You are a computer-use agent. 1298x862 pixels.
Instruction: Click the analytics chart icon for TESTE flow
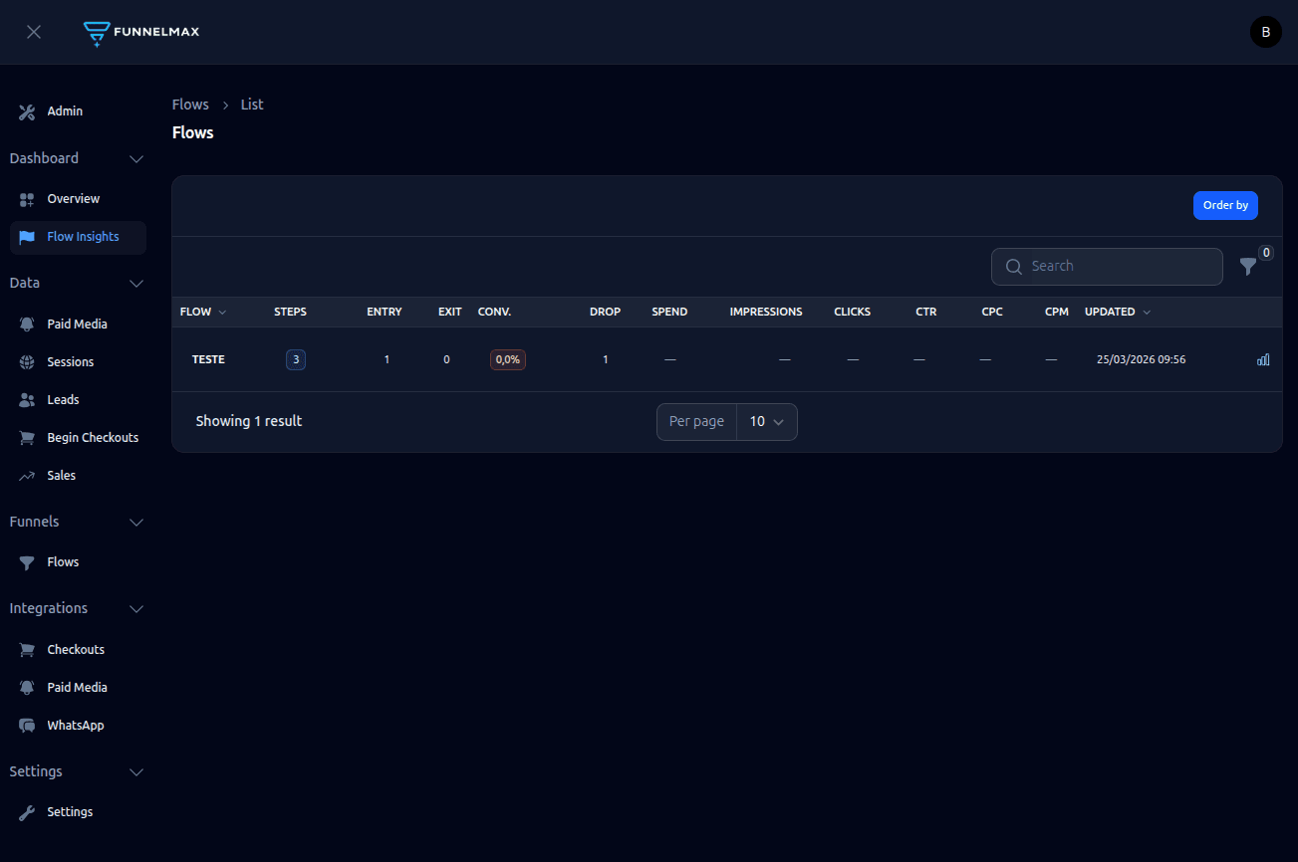point(1263,359)
